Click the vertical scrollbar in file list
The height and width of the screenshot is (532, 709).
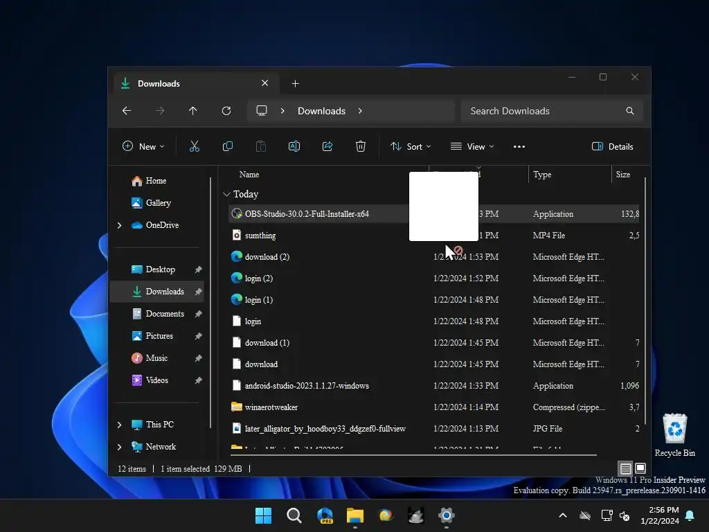tap(645, 301)
